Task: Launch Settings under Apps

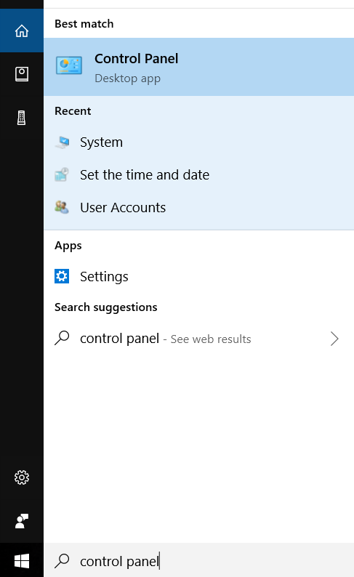Action: [198, 276]
